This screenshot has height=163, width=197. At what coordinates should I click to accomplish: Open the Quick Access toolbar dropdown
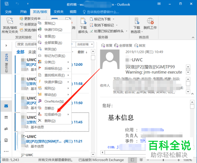coord(28,4)
